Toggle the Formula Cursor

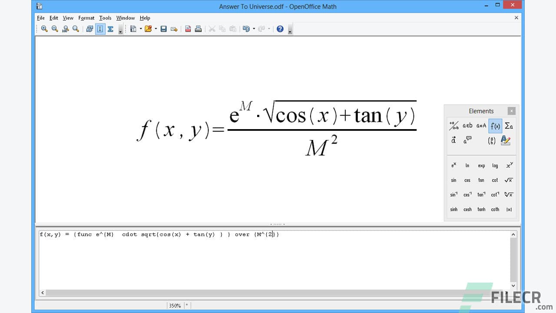click(x=100, y=29)
